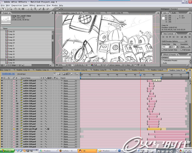192x153 pixels.
Task: Click 8 bpc color depth button
Action: [x=14, y=65]
